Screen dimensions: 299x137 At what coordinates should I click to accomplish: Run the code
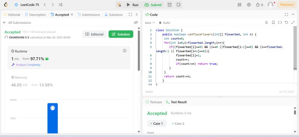pyautogui.click(x=133, y=5)
